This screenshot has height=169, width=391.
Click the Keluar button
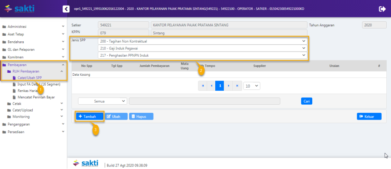(x=369, y=116)
